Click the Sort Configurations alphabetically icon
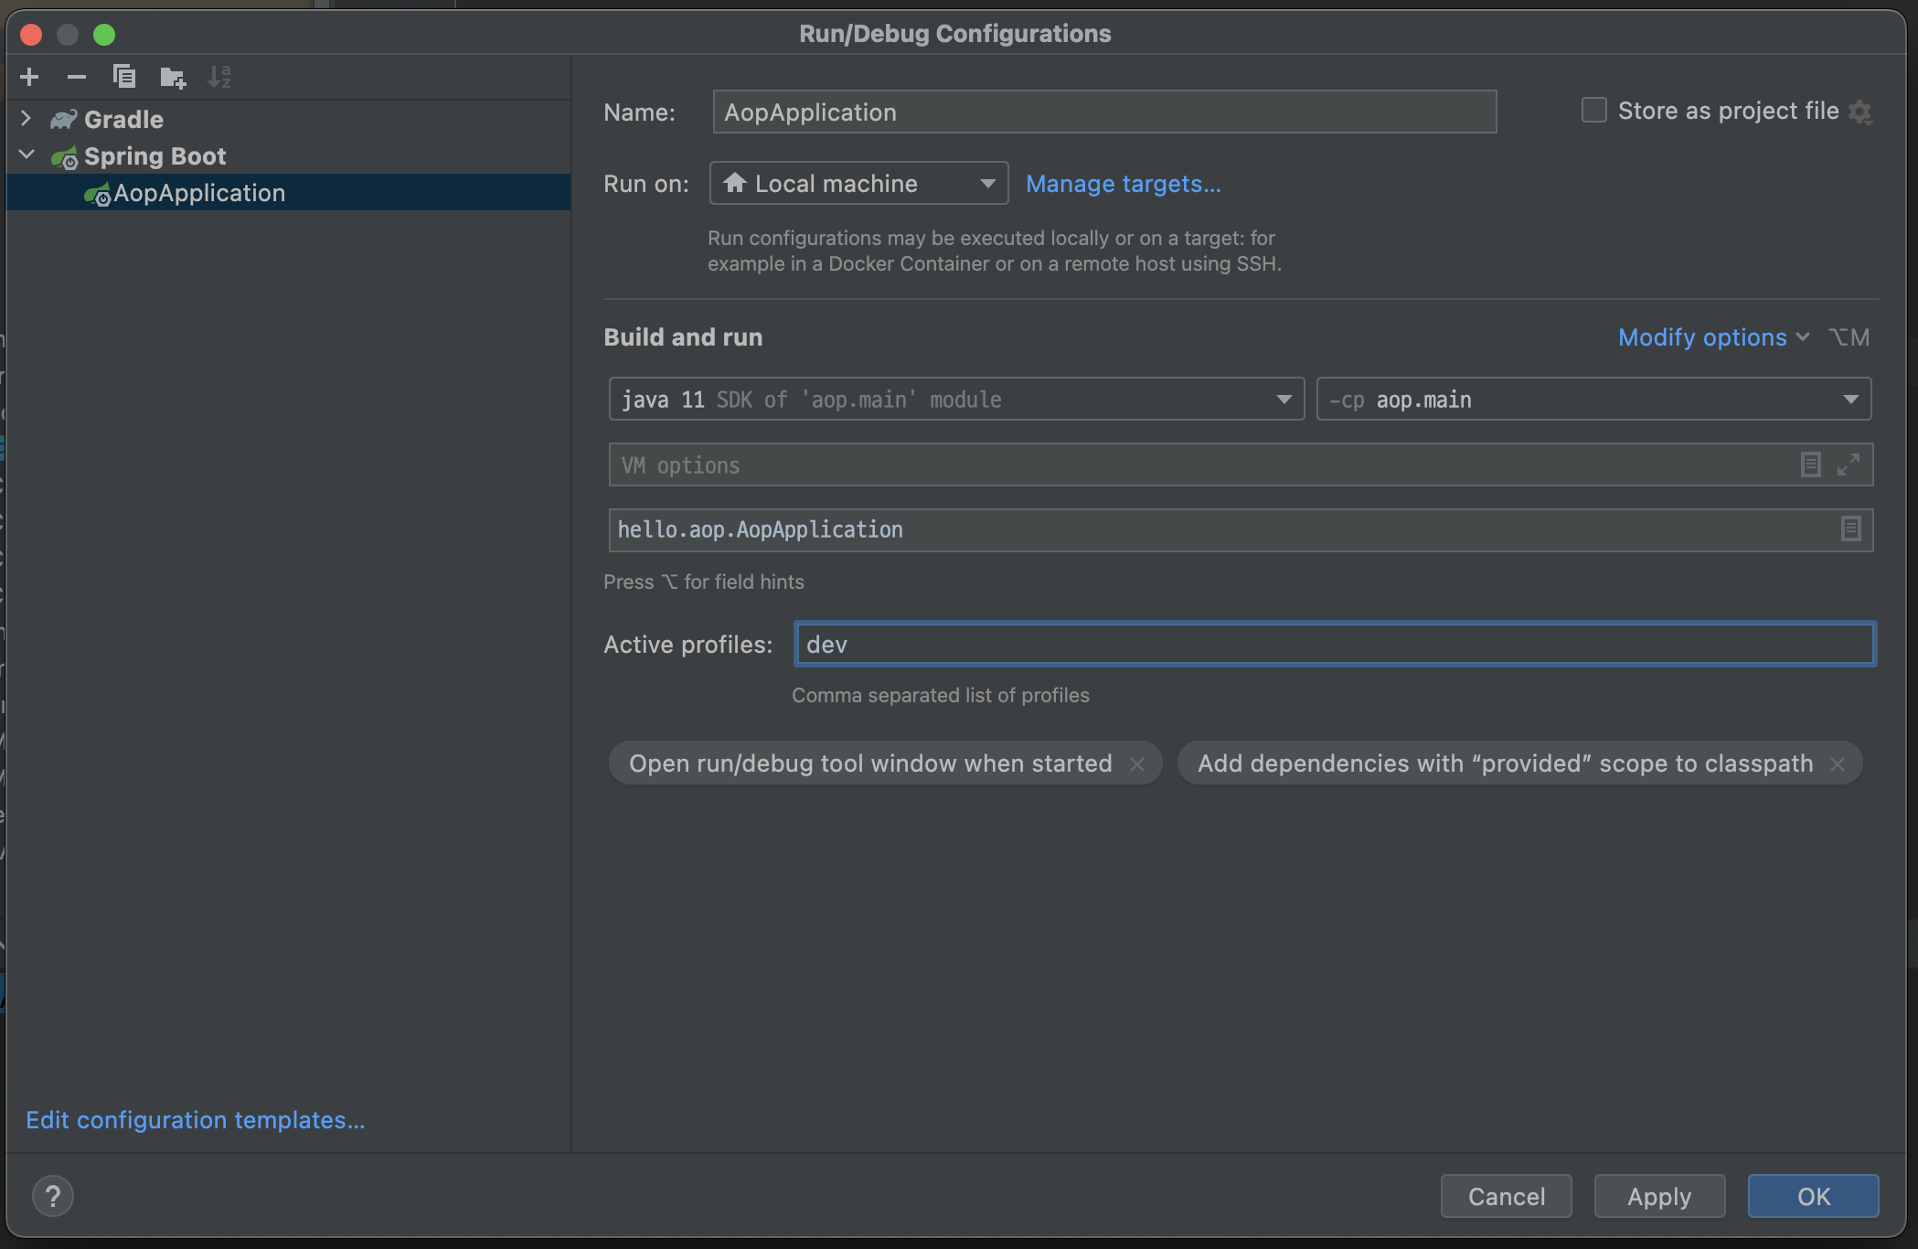 click(219, 77)
